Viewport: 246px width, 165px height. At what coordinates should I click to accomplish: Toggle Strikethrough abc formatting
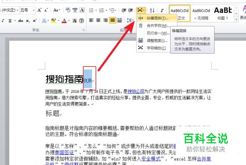pyautogui.click(x=21, y=21)
